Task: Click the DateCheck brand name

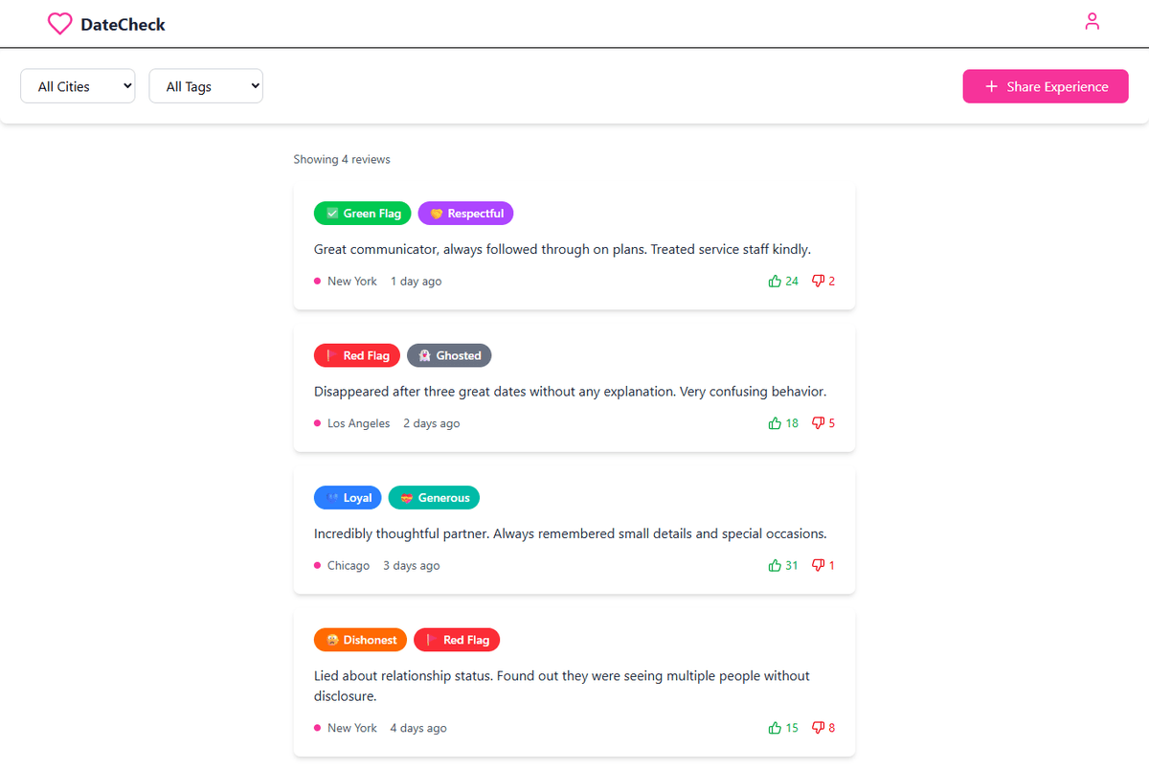Action: tap(123, 24)
